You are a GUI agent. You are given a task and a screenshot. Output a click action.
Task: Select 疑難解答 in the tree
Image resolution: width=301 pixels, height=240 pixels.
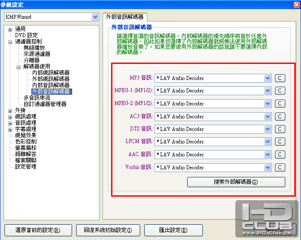tap(26, 154)
